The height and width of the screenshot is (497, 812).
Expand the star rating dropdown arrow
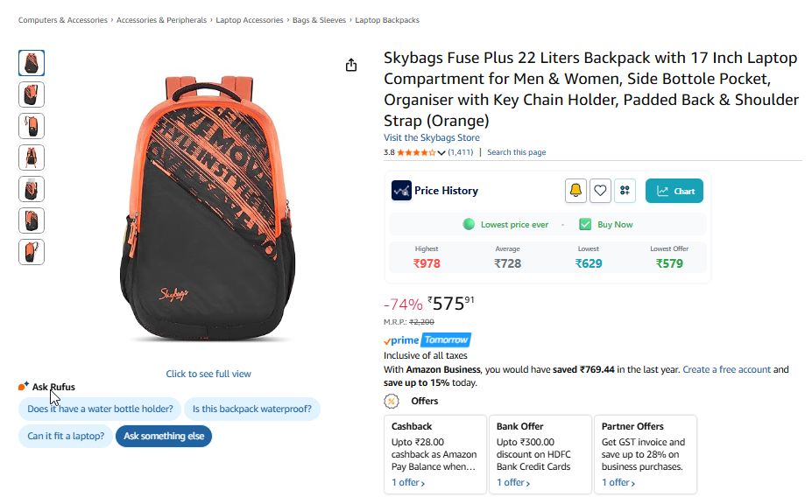point(441,153)
